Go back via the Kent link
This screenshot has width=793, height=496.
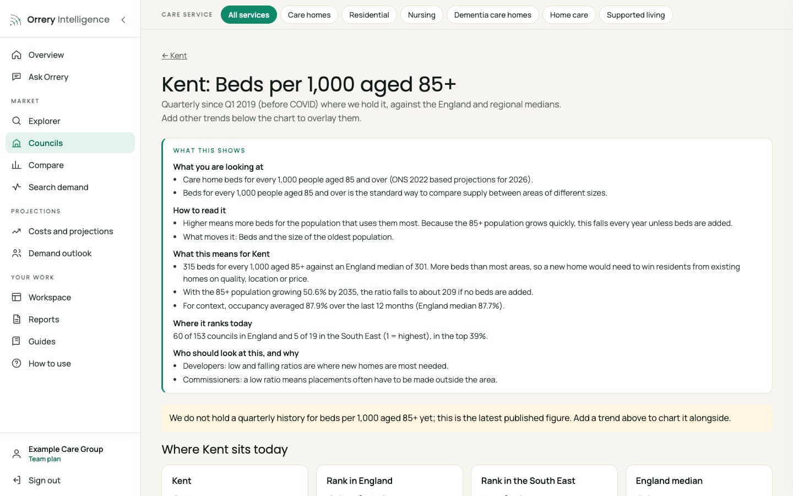(x=174, y=56)
